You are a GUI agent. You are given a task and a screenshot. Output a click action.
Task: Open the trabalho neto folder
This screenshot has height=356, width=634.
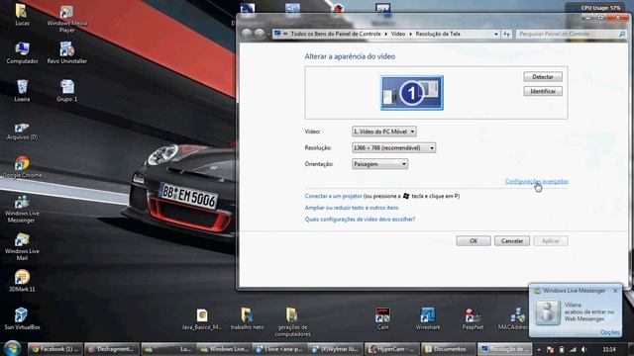[x=247, y=319]
